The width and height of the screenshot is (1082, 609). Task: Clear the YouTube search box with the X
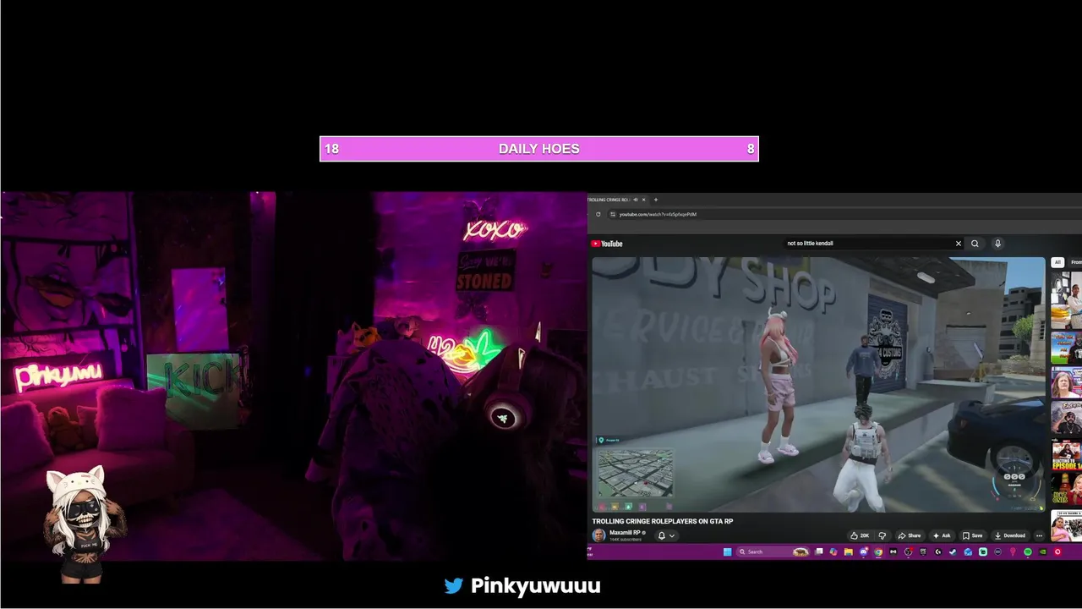(x=959, y=244)
